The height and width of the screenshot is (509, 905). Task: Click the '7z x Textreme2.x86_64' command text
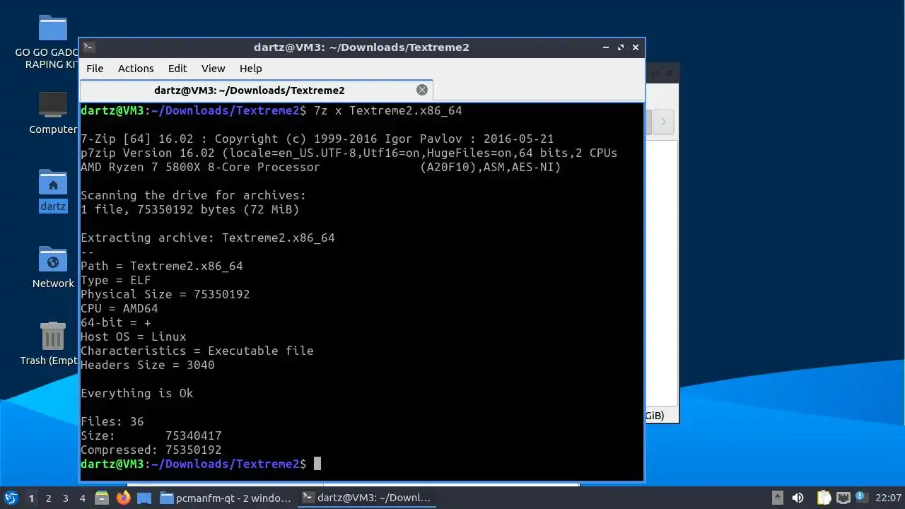387,111
